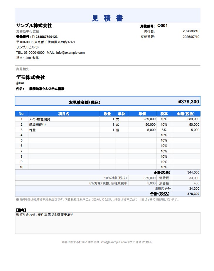Viewport: 214px width, 271px height.
Task: Click the 8%対象(税抜)※軽減税率 label
Action: point(108,184)
